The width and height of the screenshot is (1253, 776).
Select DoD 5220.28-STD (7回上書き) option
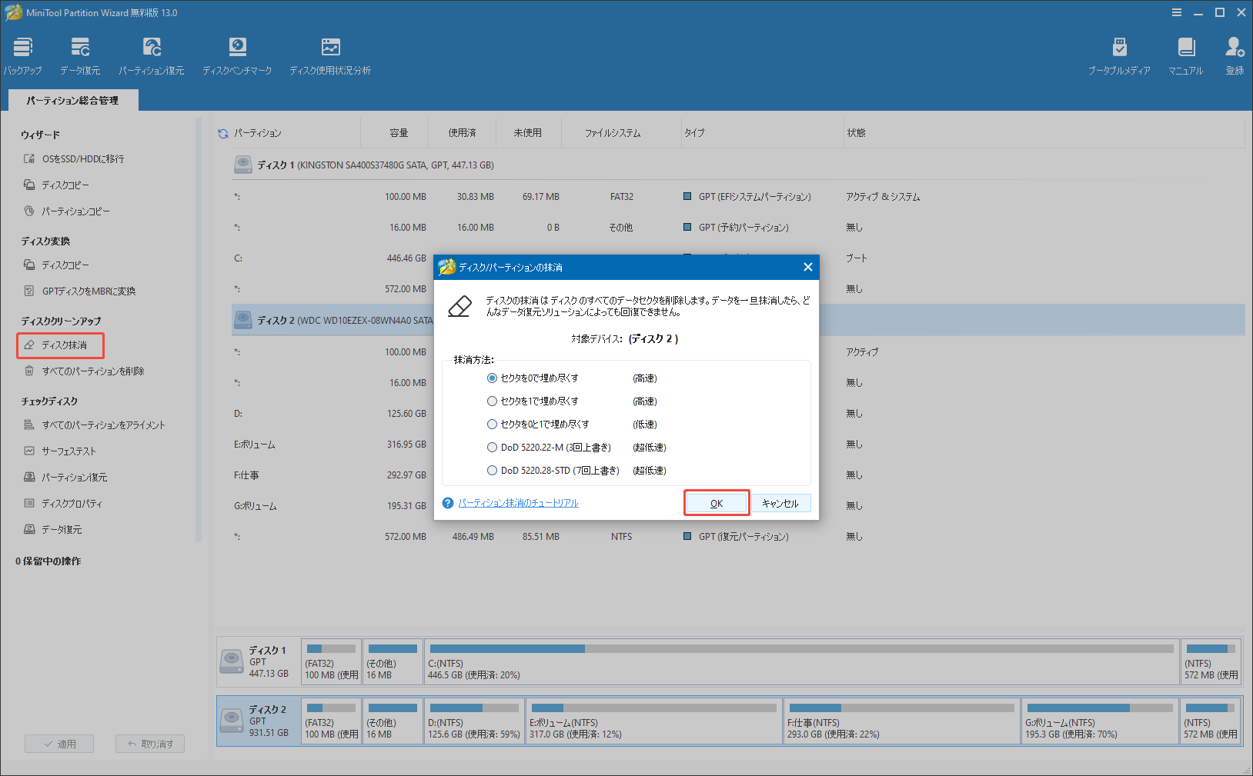tap(492, 470)
